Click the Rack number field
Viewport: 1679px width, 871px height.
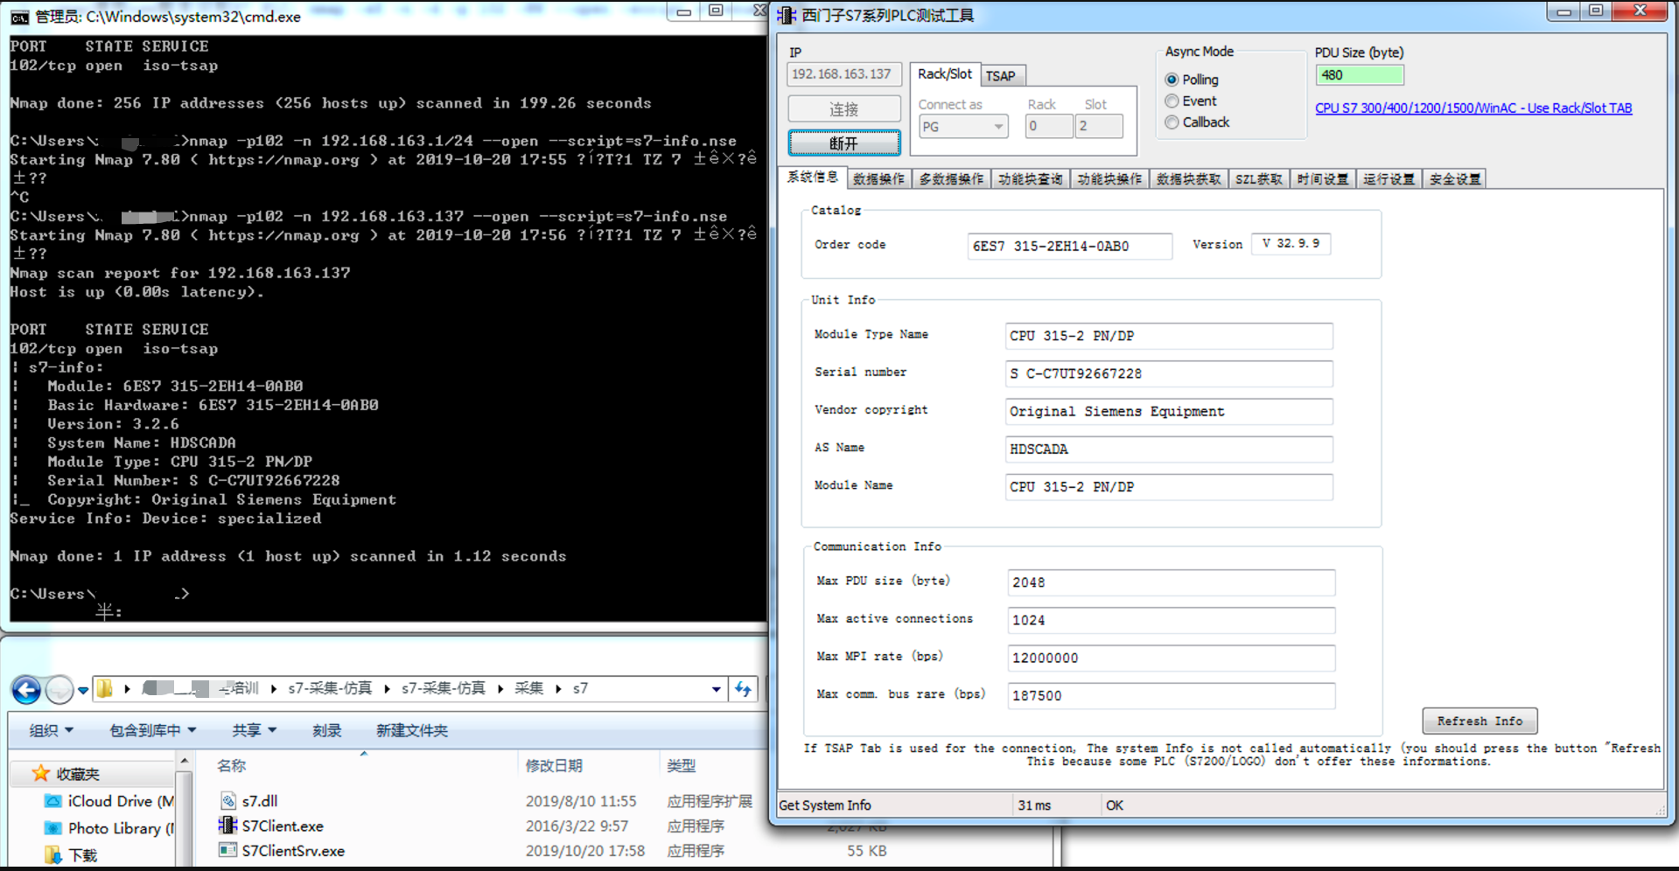click(x=1048, y=127)
